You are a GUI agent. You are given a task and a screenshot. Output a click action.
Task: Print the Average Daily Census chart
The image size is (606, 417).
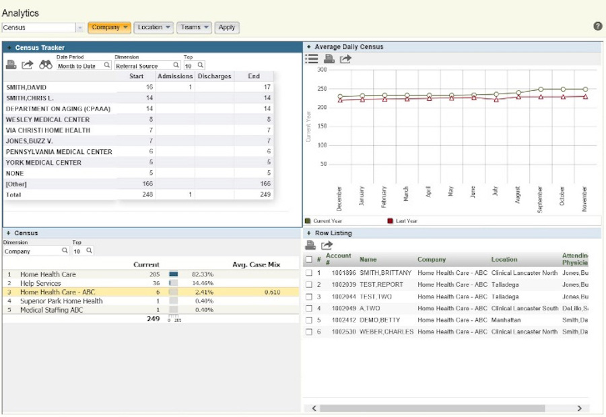pyautogui.click(x=329, y=59)
